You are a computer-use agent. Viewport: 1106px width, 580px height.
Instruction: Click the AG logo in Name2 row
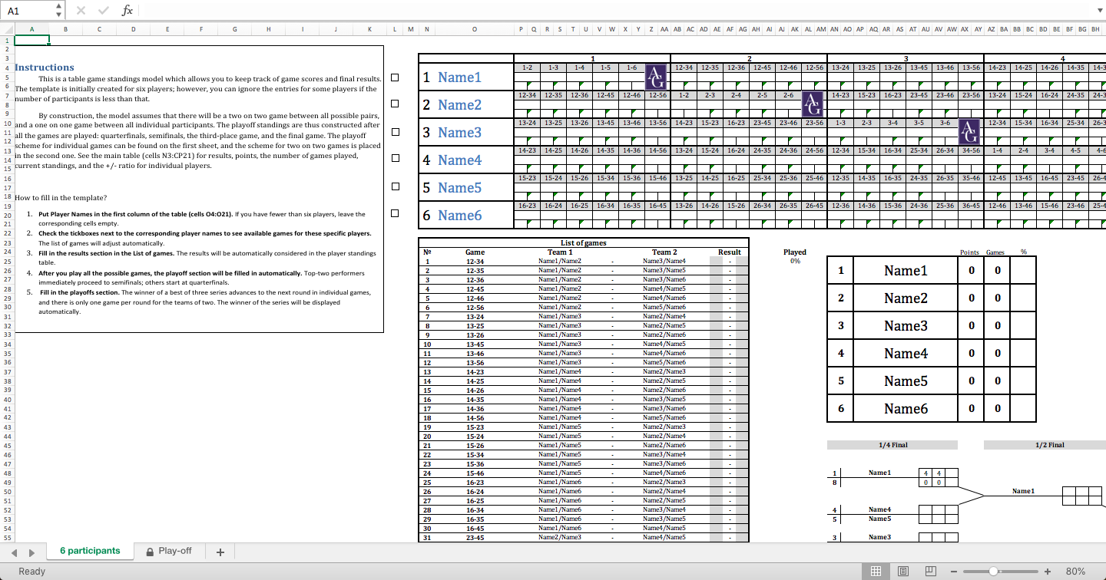pos(813,104)
